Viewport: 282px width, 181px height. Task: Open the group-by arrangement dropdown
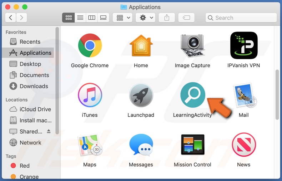[x=122, y=18]
